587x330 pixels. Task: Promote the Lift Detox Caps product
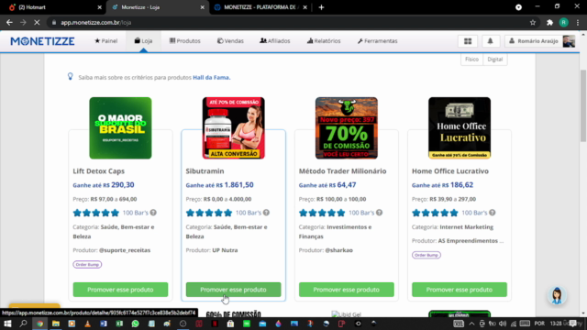click(x=120, y=290)
